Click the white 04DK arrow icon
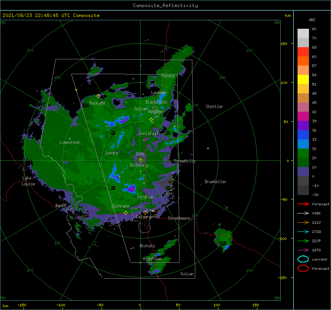This screenshot has width=331, height=310. 303,213
